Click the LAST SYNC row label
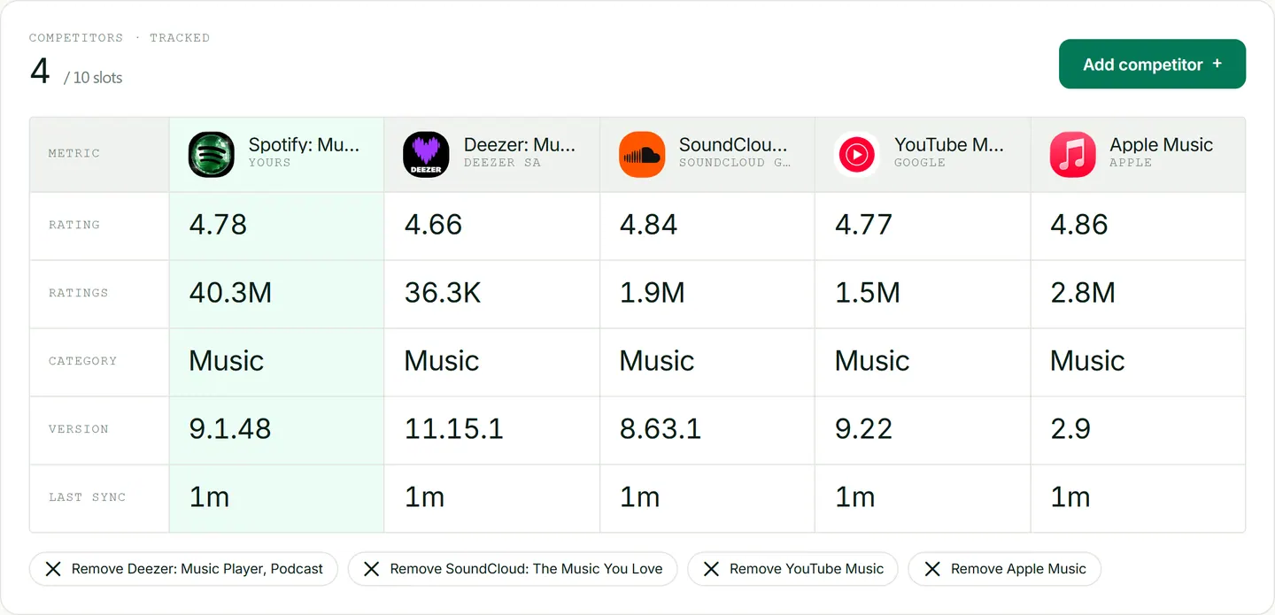 [87, 497]
